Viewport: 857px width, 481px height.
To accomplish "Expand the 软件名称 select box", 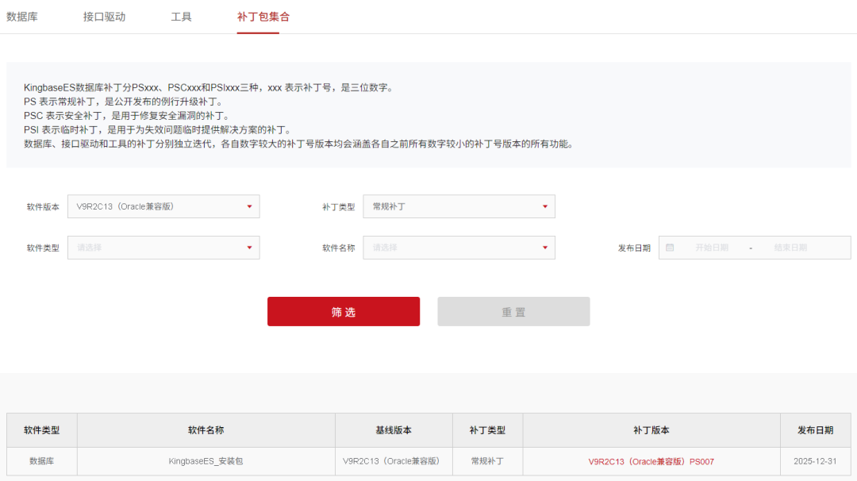I will (x=459, y=248).
